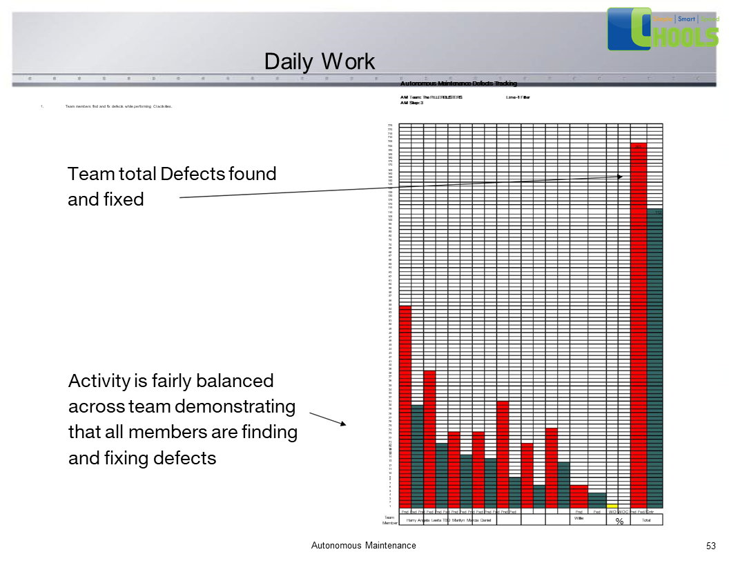Click the 'Willie' team member cell
729x563 pixels.
point(579,518)
